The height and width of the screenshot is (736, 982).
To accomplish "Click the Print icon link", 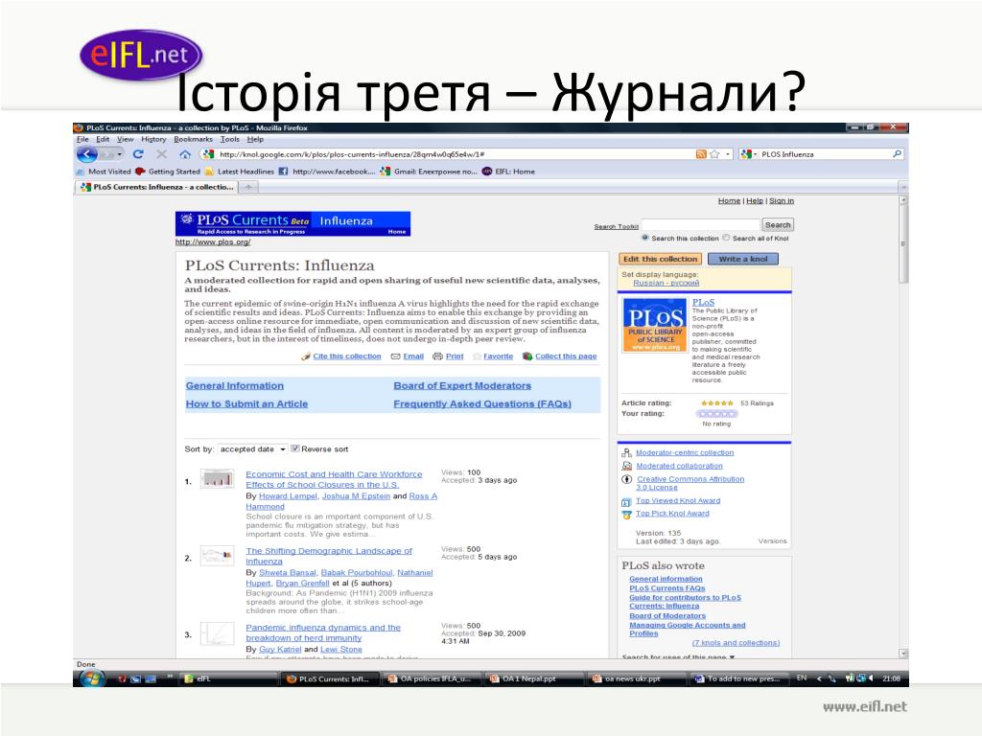I will 448,356.
